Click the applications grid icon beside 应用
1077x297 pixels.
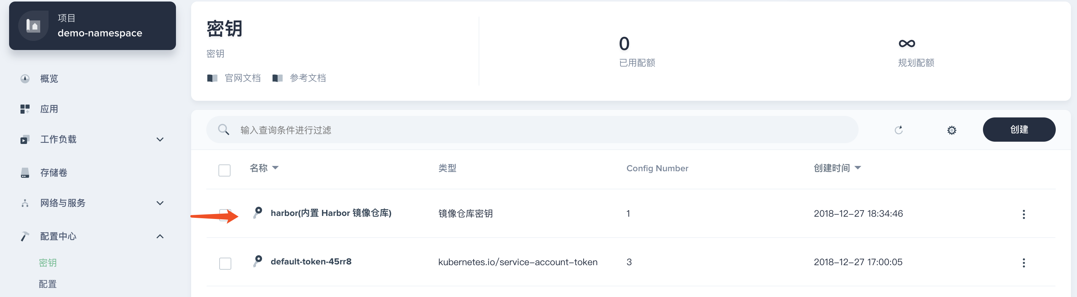coord(25,109)
